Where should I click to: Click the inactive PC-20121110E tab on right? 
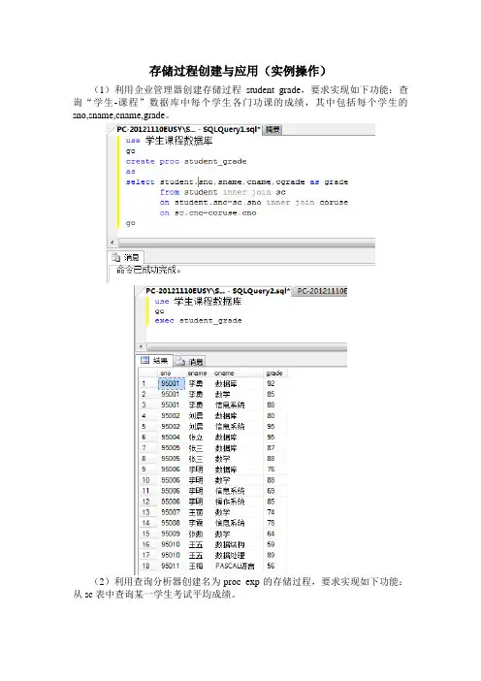[320, 291]
